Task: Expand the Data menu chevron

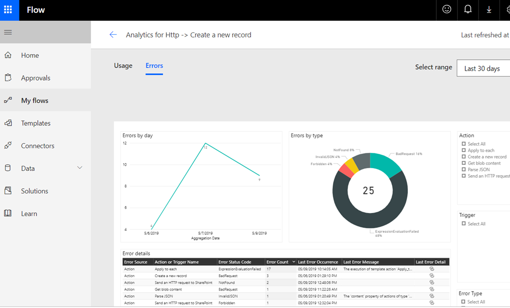Action: (80, 168)
